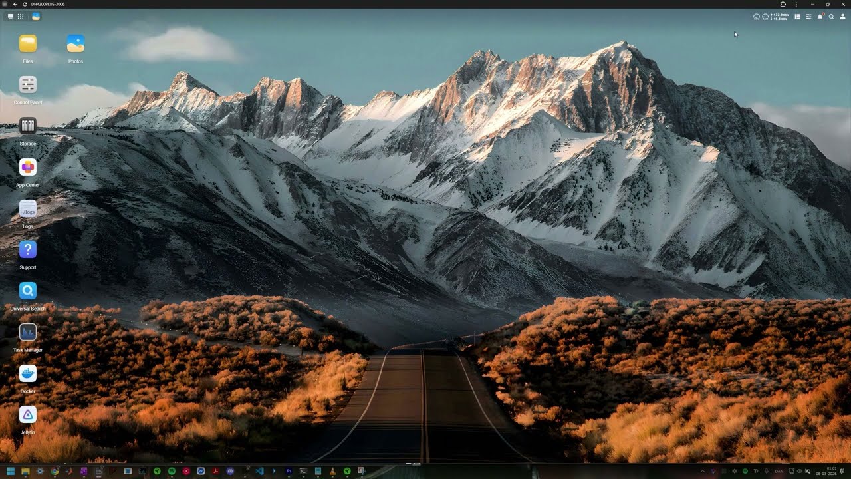Open the Support help icon
Image resolution: width=851 pixels, height=479 pixels.
coord(28,250)
